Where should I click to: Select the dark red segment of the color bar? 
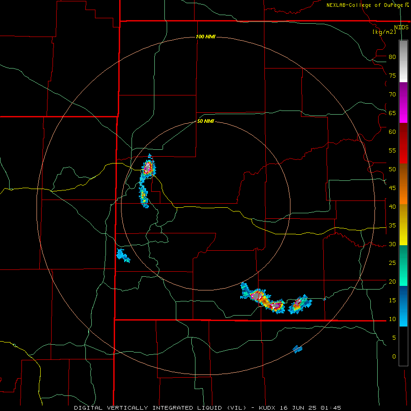pyautogui.click(x=403, y=143)
